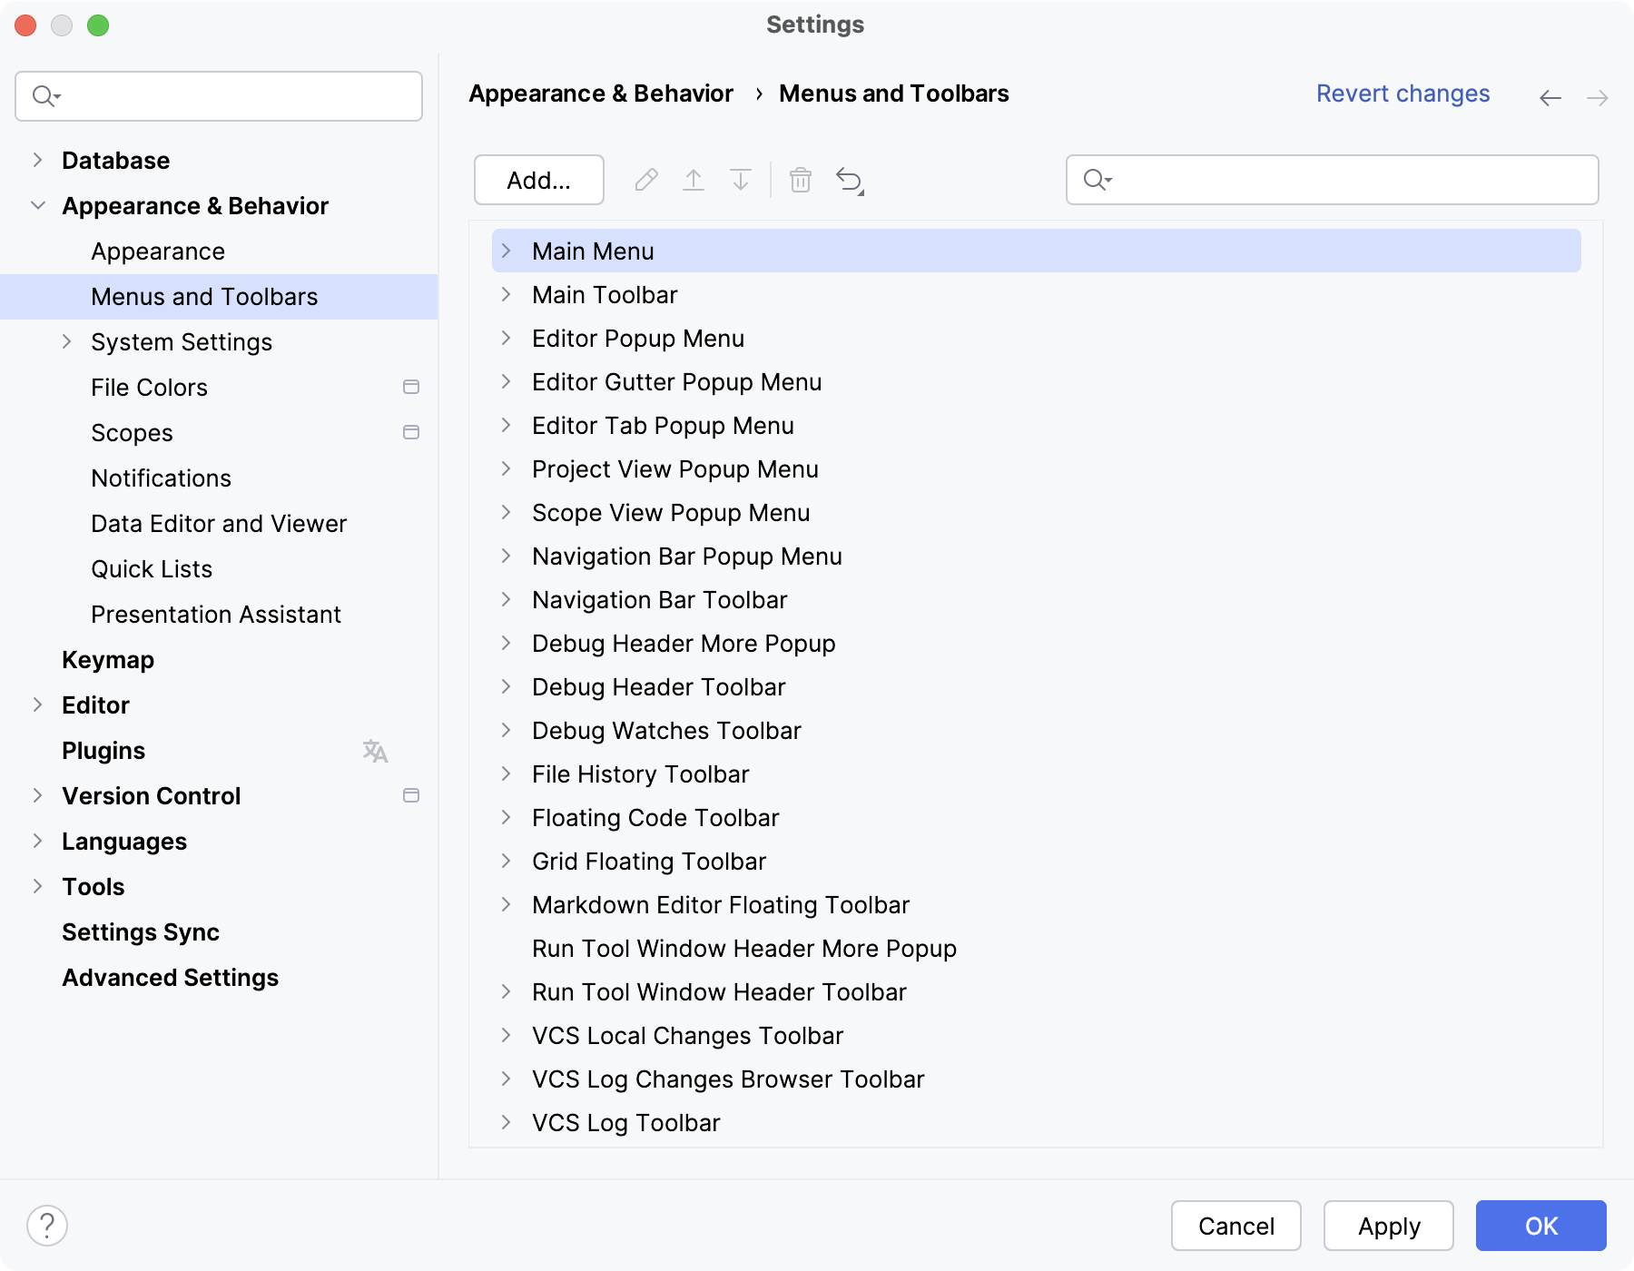The height and width of the screenshot is (1271, 1634).
Task: Expand the Database section in the sidebar
Action: (x=36, y=160)
